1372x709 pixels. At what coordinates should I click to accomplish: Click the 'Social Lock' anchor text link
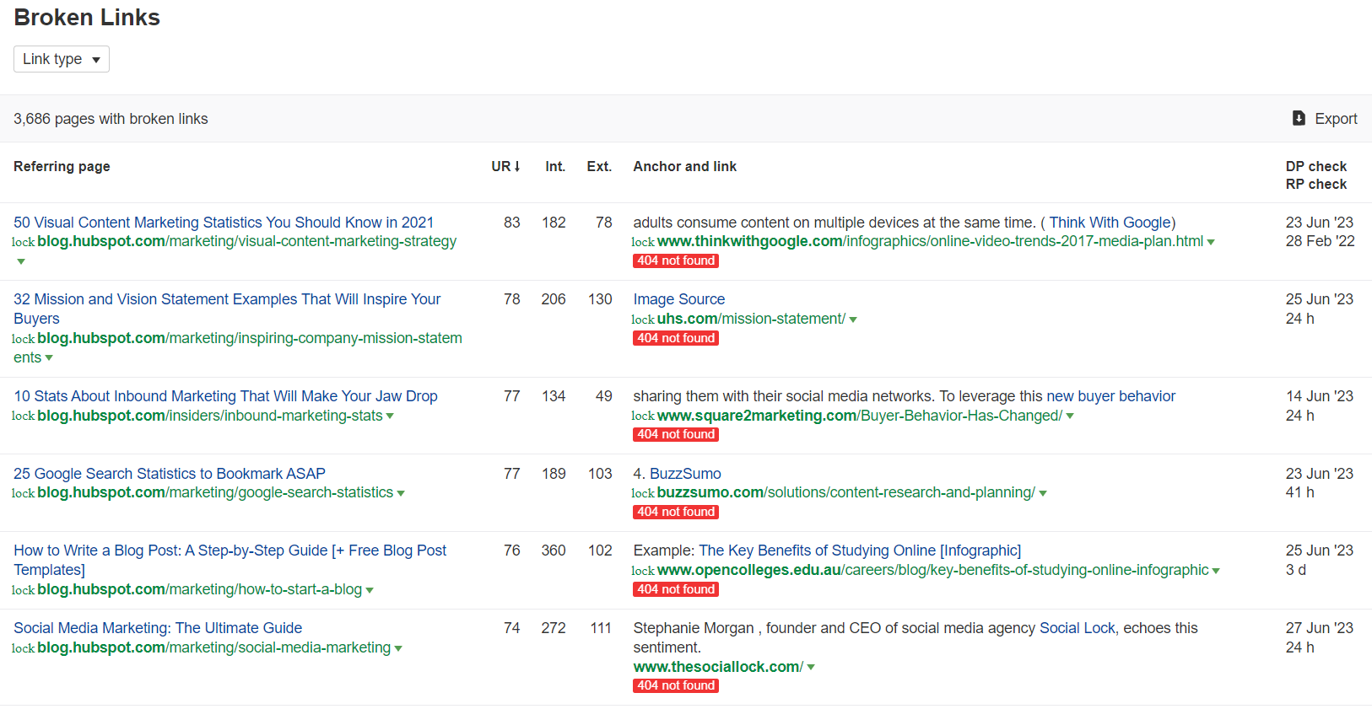pyautogui.click(x=1078, y=628)
